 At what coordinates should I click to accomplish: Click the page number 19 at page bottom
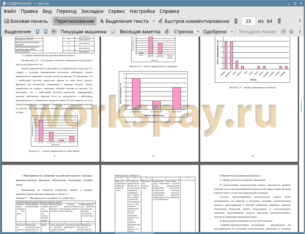point(153,156)
